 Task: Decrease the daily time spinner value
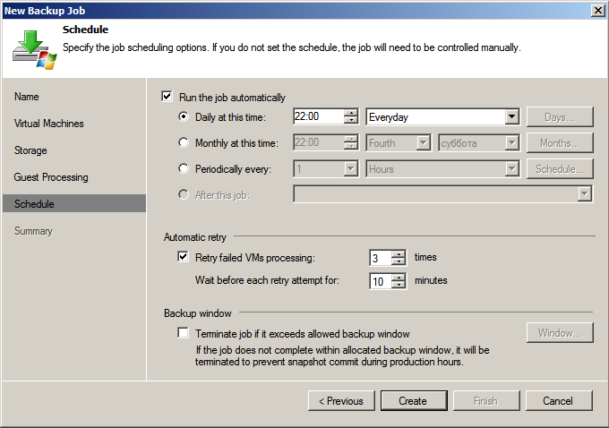351,120
